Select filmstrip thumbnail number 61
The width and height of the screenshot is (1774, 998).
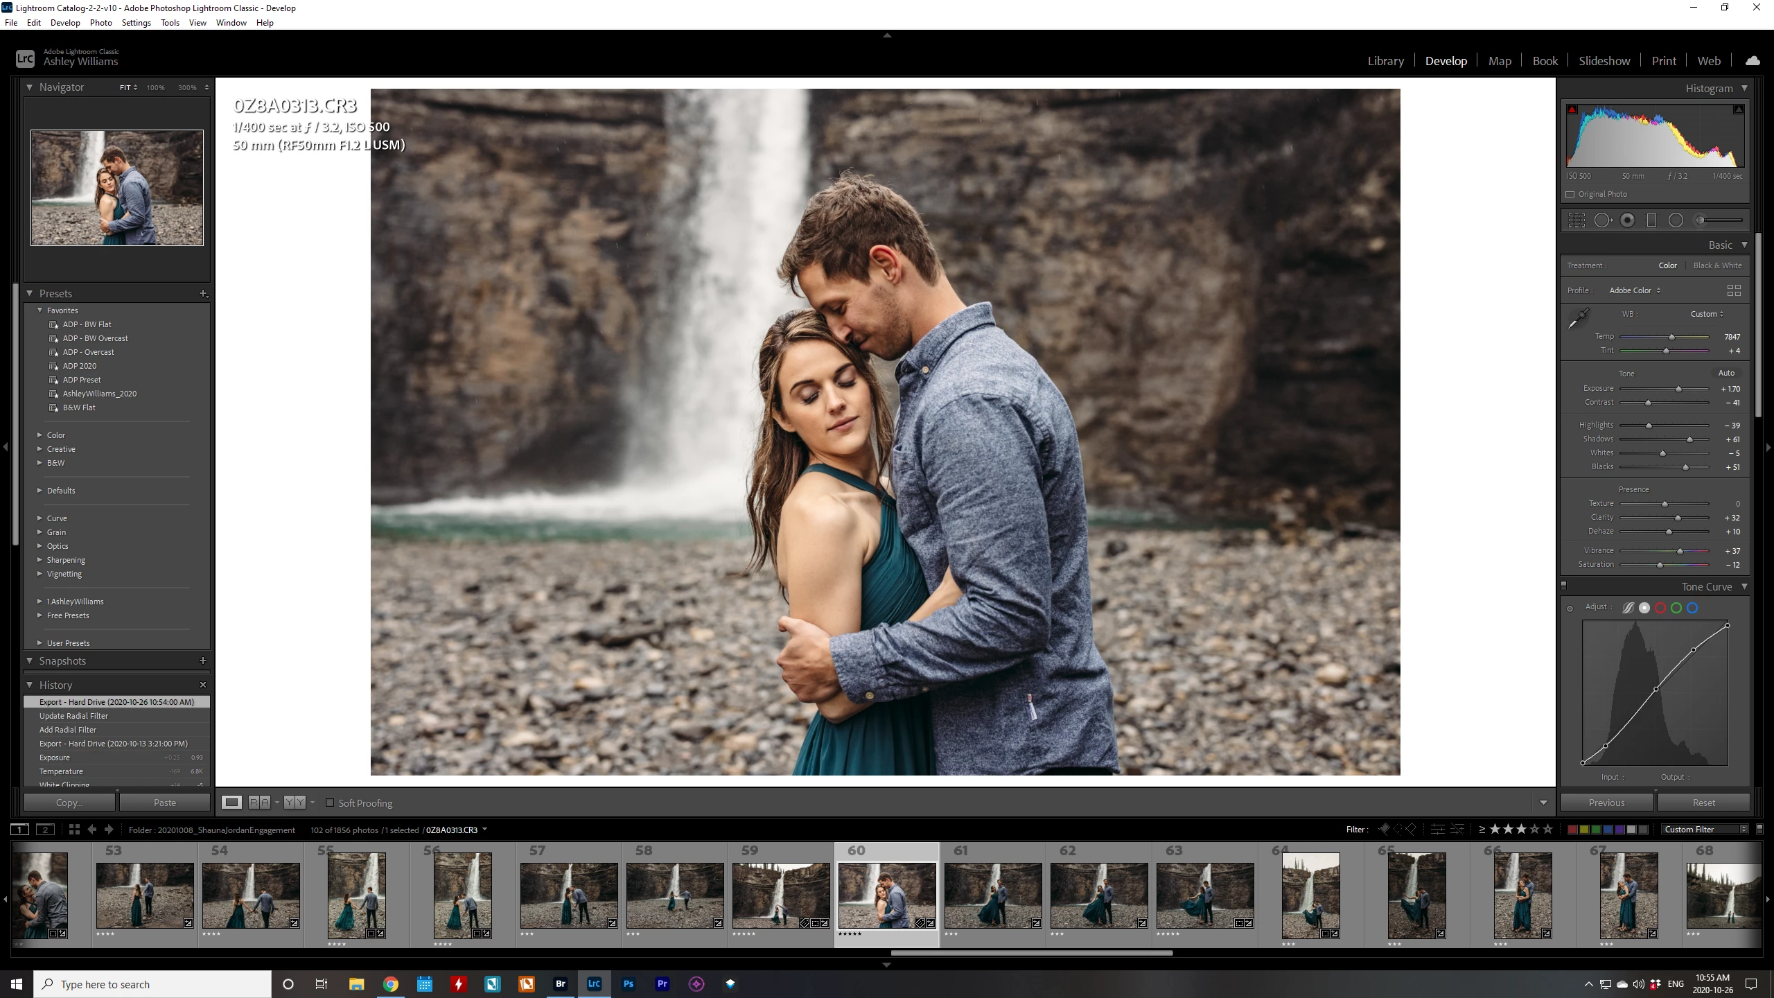tap(992, 895)
